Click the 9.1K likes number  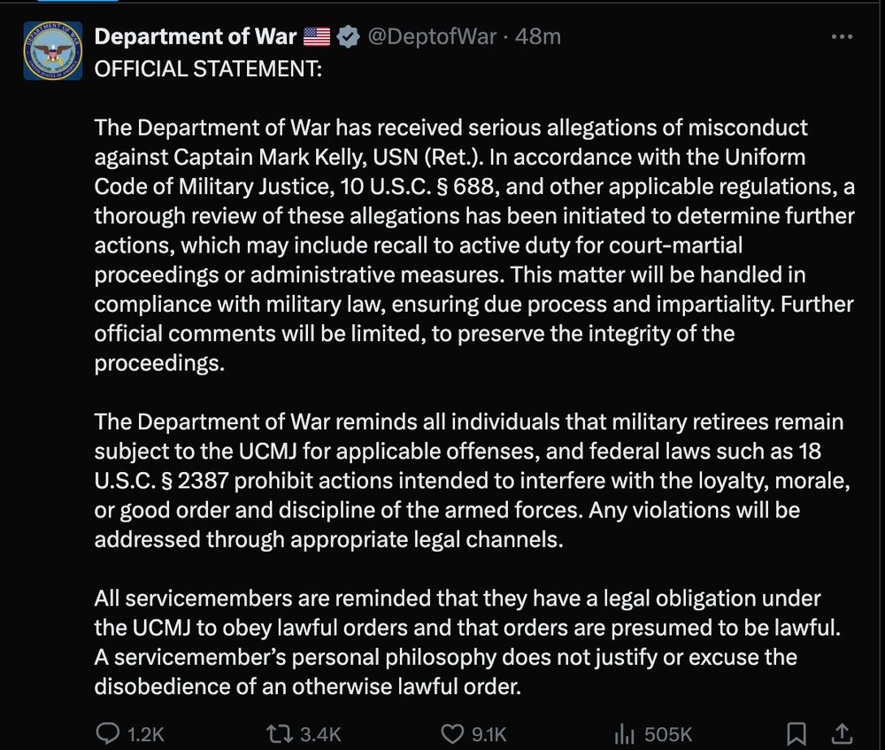(489, 735)
